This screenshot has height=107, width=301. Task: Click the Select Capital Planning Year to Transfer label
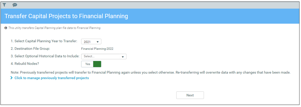(x=44, y=41)
